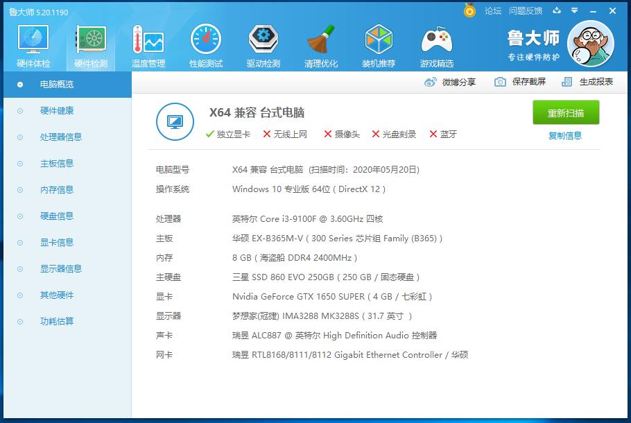Start 驱动检测 driver scan
The height and width of the screenshot is (423, 631).
coord(263,45)
